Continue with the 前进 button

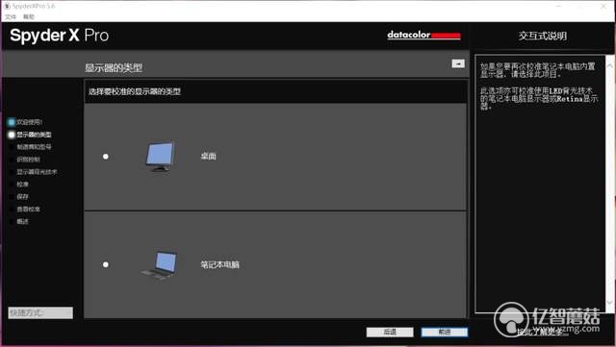(445, 332)
